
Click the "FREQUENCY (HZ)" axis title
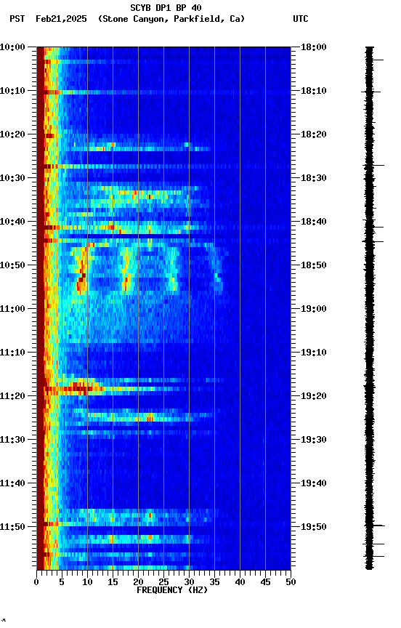(x=172, y=590)
